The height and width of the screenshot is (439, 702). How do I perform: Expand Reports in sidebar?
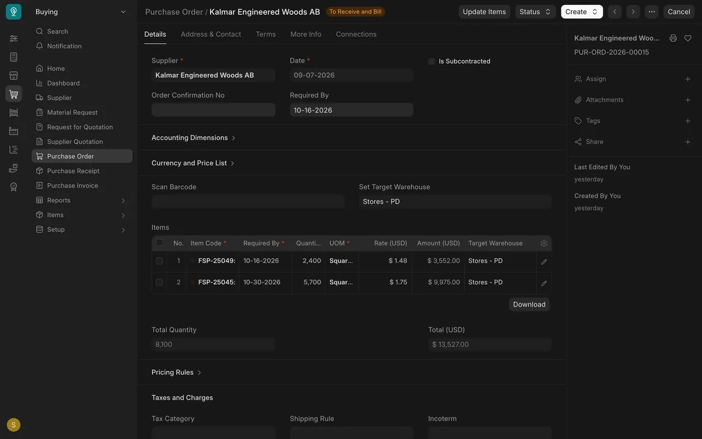tap(82, 200)
